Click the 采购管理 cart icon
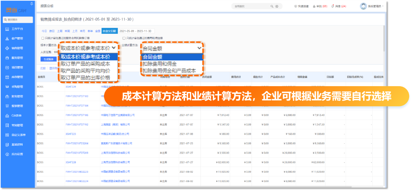The height and width of the screenshot is (190, 412). click(7, 87)
